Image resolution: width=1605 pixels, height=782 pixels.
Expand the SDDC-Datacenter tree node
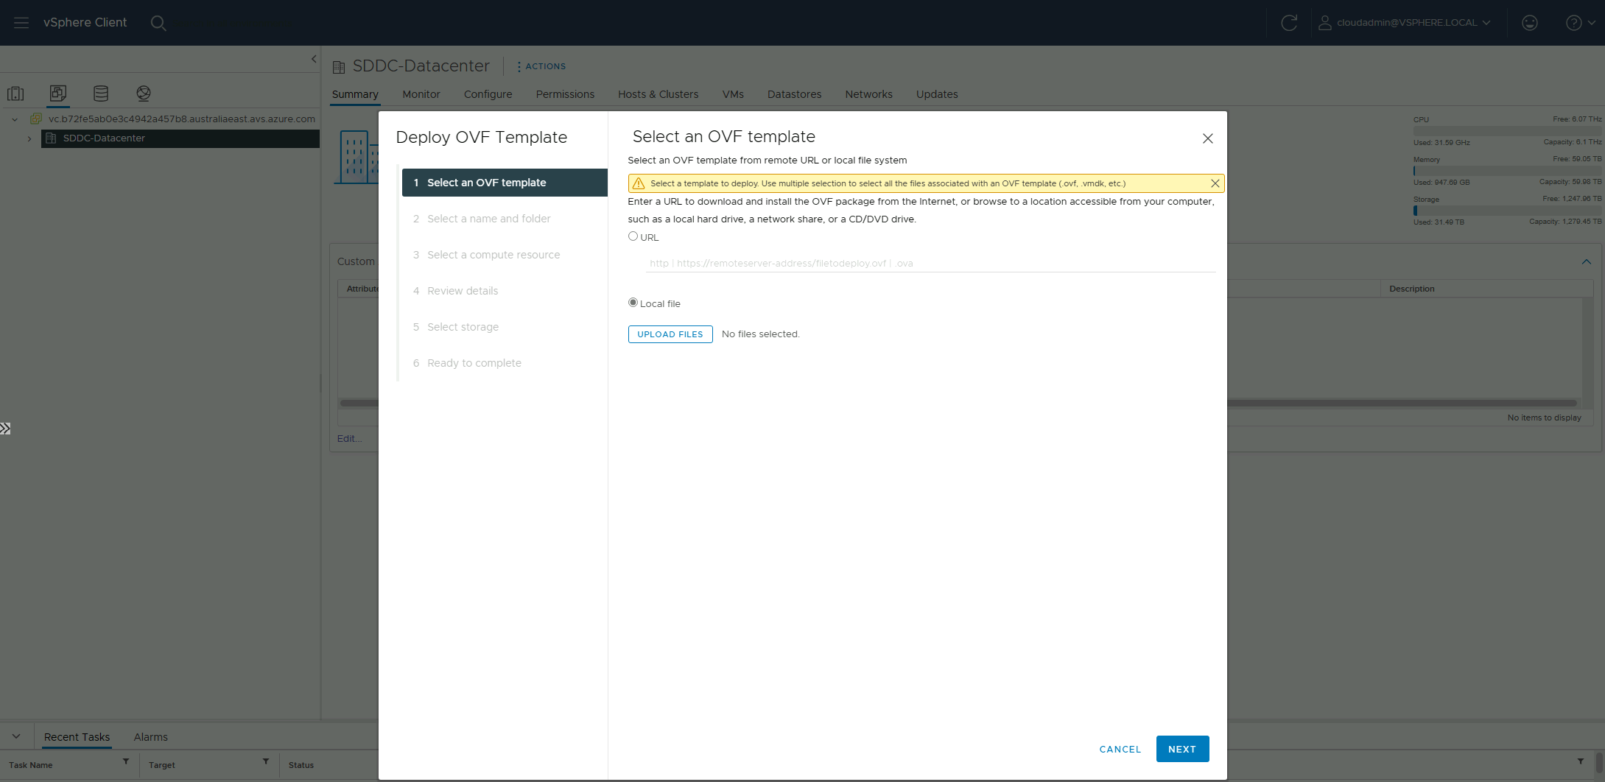tap(29, 138)
